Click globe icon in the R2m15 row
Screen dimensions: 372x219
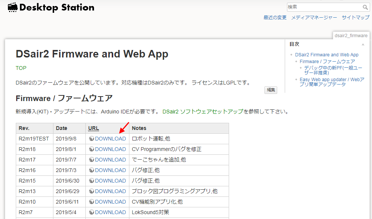click(91, 181)
